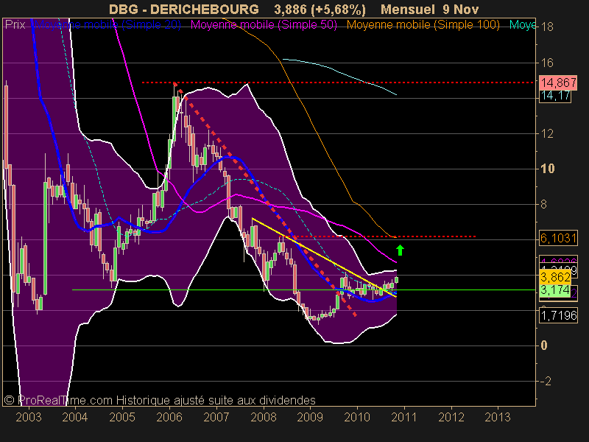Select the "Prix" legend entry
This screenshot has width=589, height=442.
[x=15, y=25]
